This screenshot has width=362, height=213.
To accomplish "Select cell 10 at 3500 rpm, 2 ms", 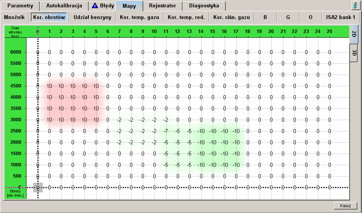I will [x=61, y=108].
